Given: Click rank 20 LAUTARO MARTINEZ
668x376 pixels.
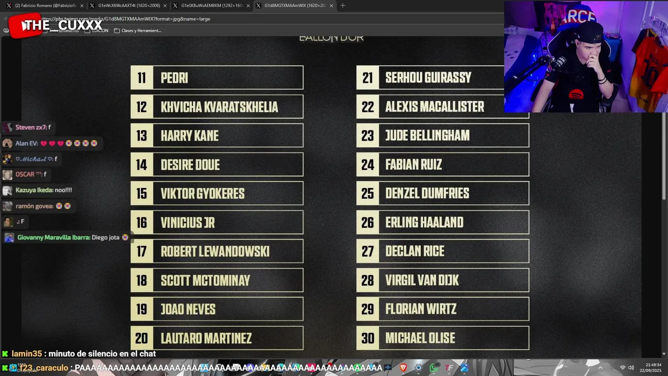Looking at the screenshot, I should (217, 338).
